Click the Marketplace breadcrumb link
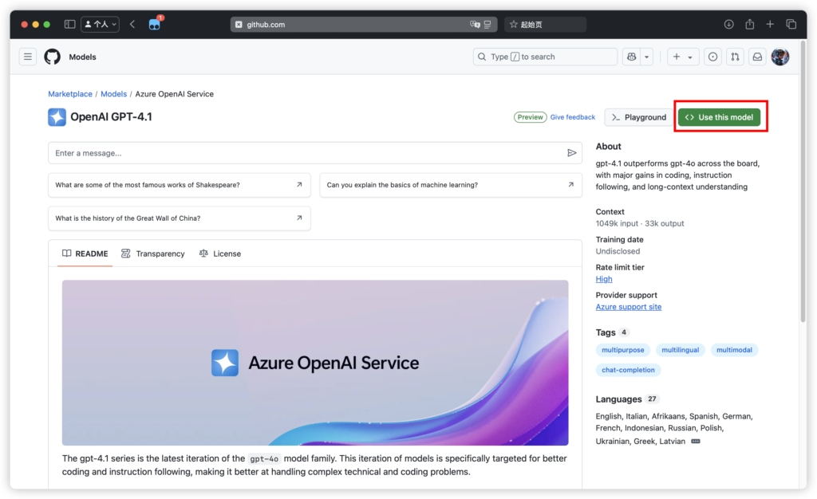 coord(70,93)
